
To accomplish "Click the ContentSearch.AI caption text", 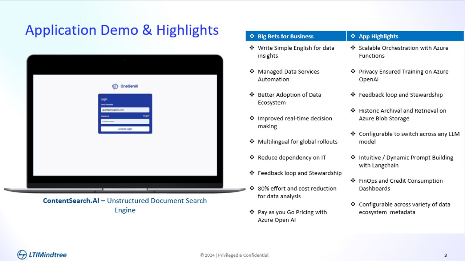I will pyautogui.click(x=125, y=205).
